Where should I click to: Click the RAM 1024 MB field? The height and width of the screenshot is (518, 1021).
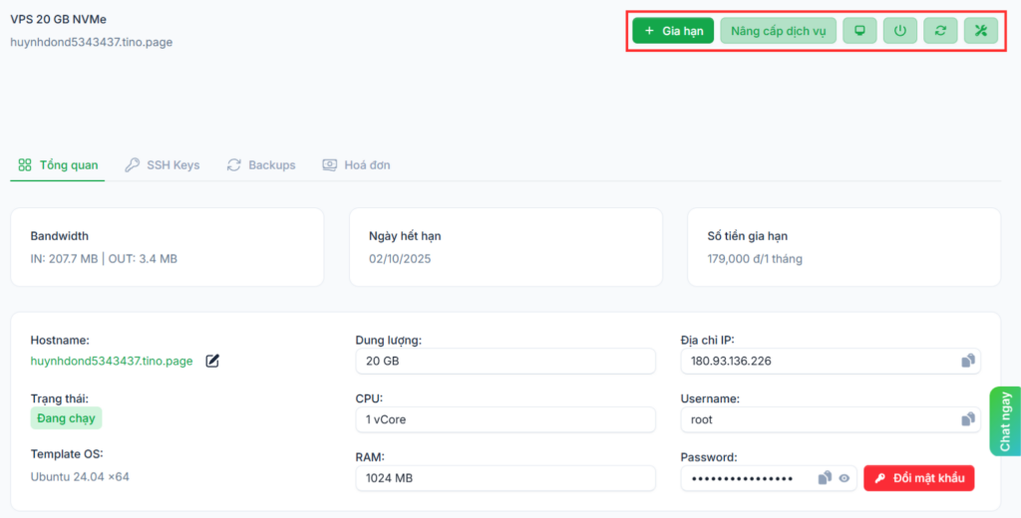[x=505, y=478]
